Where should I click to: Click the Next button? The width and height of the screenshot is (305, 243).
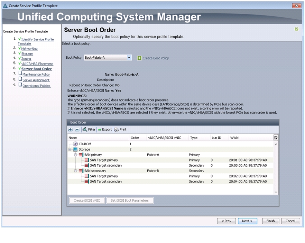tap(248, 221)
